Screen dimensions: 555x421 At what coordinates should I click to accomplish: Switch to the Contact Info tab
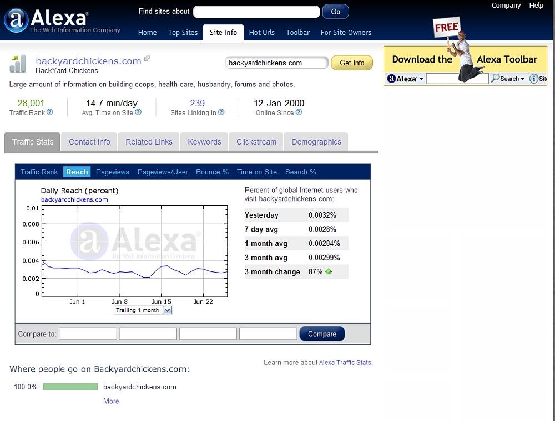[x=89, y=142]
